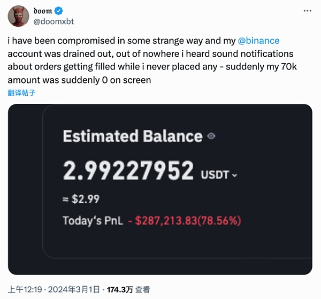Click the blue verified badge
The width and height of the screenshot is (321, 299).
[x=62, y=11]
